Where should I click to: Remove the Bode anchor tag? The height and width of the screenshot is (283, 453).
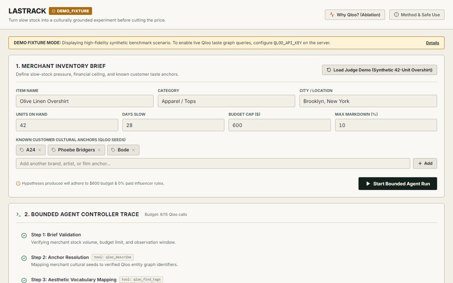[133, 150]
